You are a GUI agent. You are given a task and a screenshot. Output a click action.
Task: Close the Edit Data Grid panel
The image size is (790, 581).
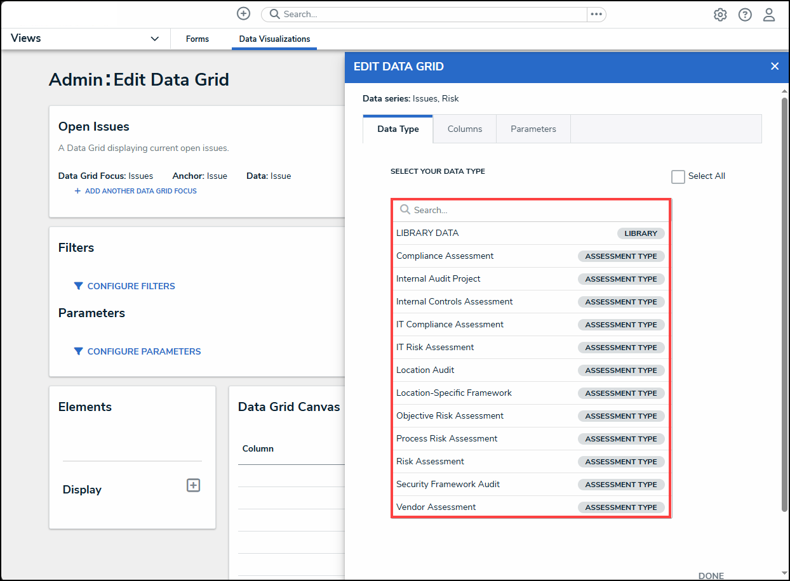774,67
